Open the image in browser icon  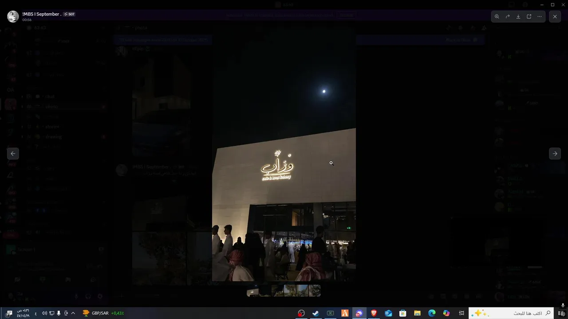pyautogui.click(x=529, y=16)
